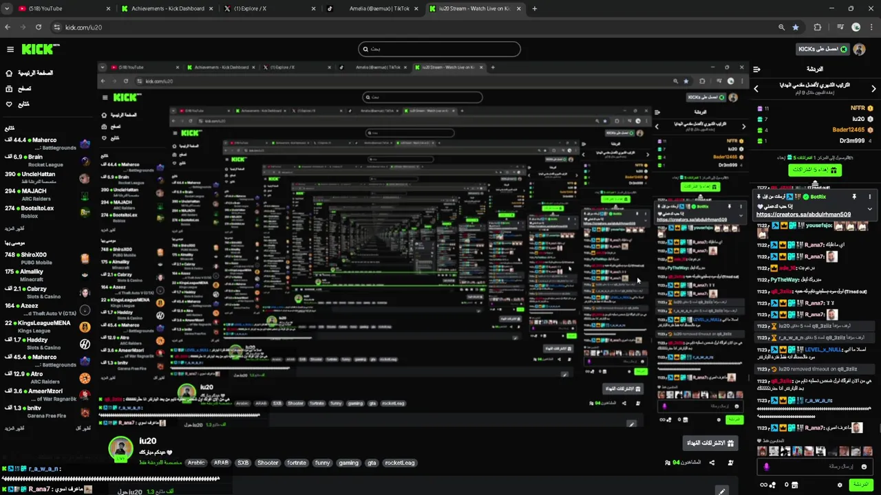Click the follow user icon next to share
The height and width of the screenshot is (495, 881).
[x=730, y=463]
